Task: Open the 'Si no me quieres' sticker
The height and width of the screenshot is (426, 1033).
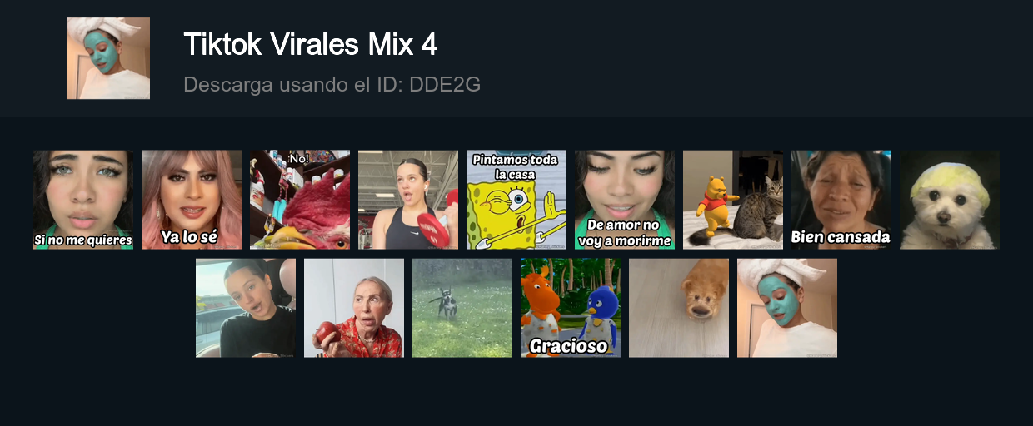Action: 83,200
